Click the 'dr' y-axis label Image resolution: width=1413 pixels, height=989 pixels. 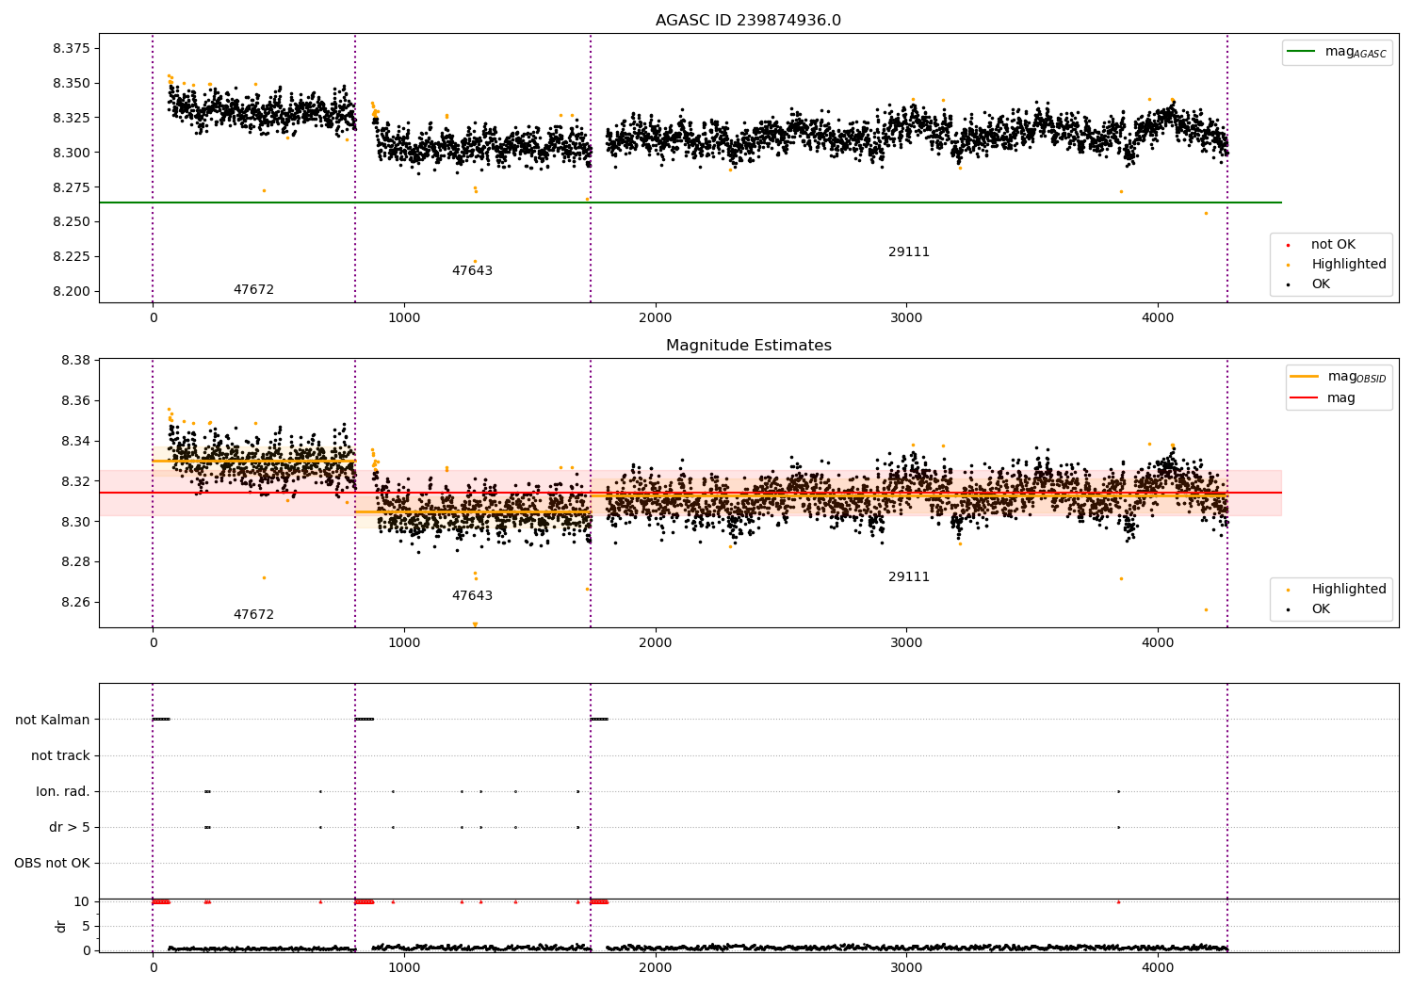61,926
